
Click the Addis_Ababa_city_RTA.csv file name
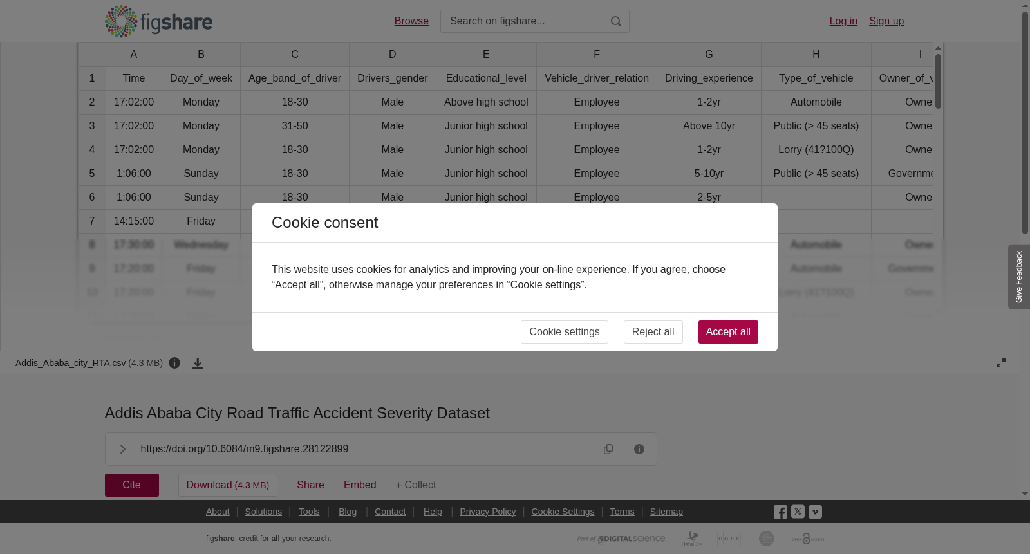(71, 363)
